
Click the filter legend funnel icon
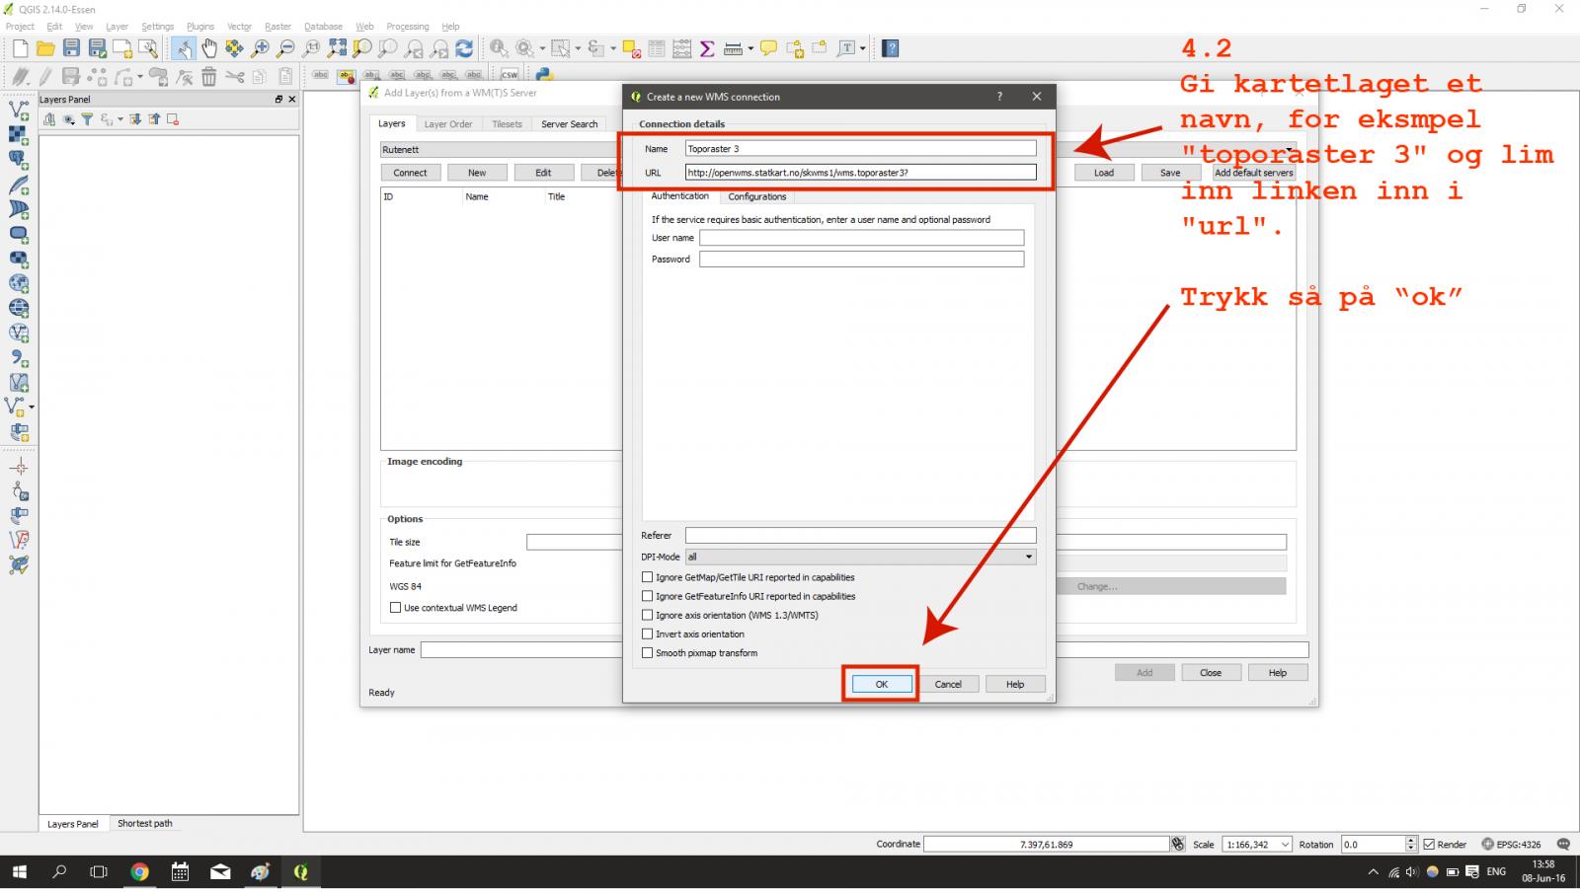(x=87, y=119)
